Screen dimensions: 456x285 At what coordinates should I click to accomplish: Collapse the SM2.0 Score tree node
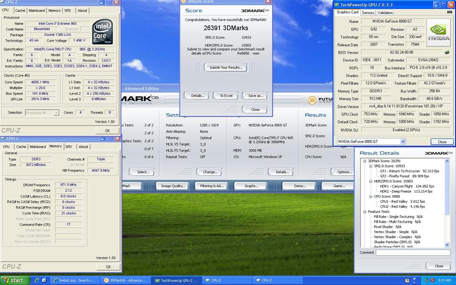tap(370, 166)
